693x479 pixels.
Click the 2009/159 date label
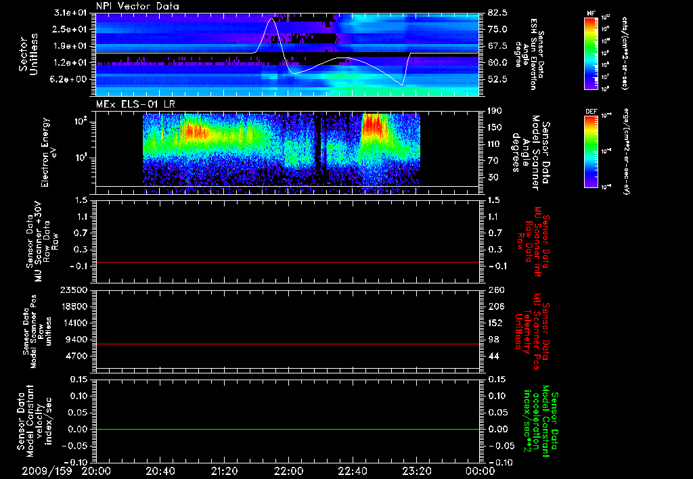tap(47, 471)
